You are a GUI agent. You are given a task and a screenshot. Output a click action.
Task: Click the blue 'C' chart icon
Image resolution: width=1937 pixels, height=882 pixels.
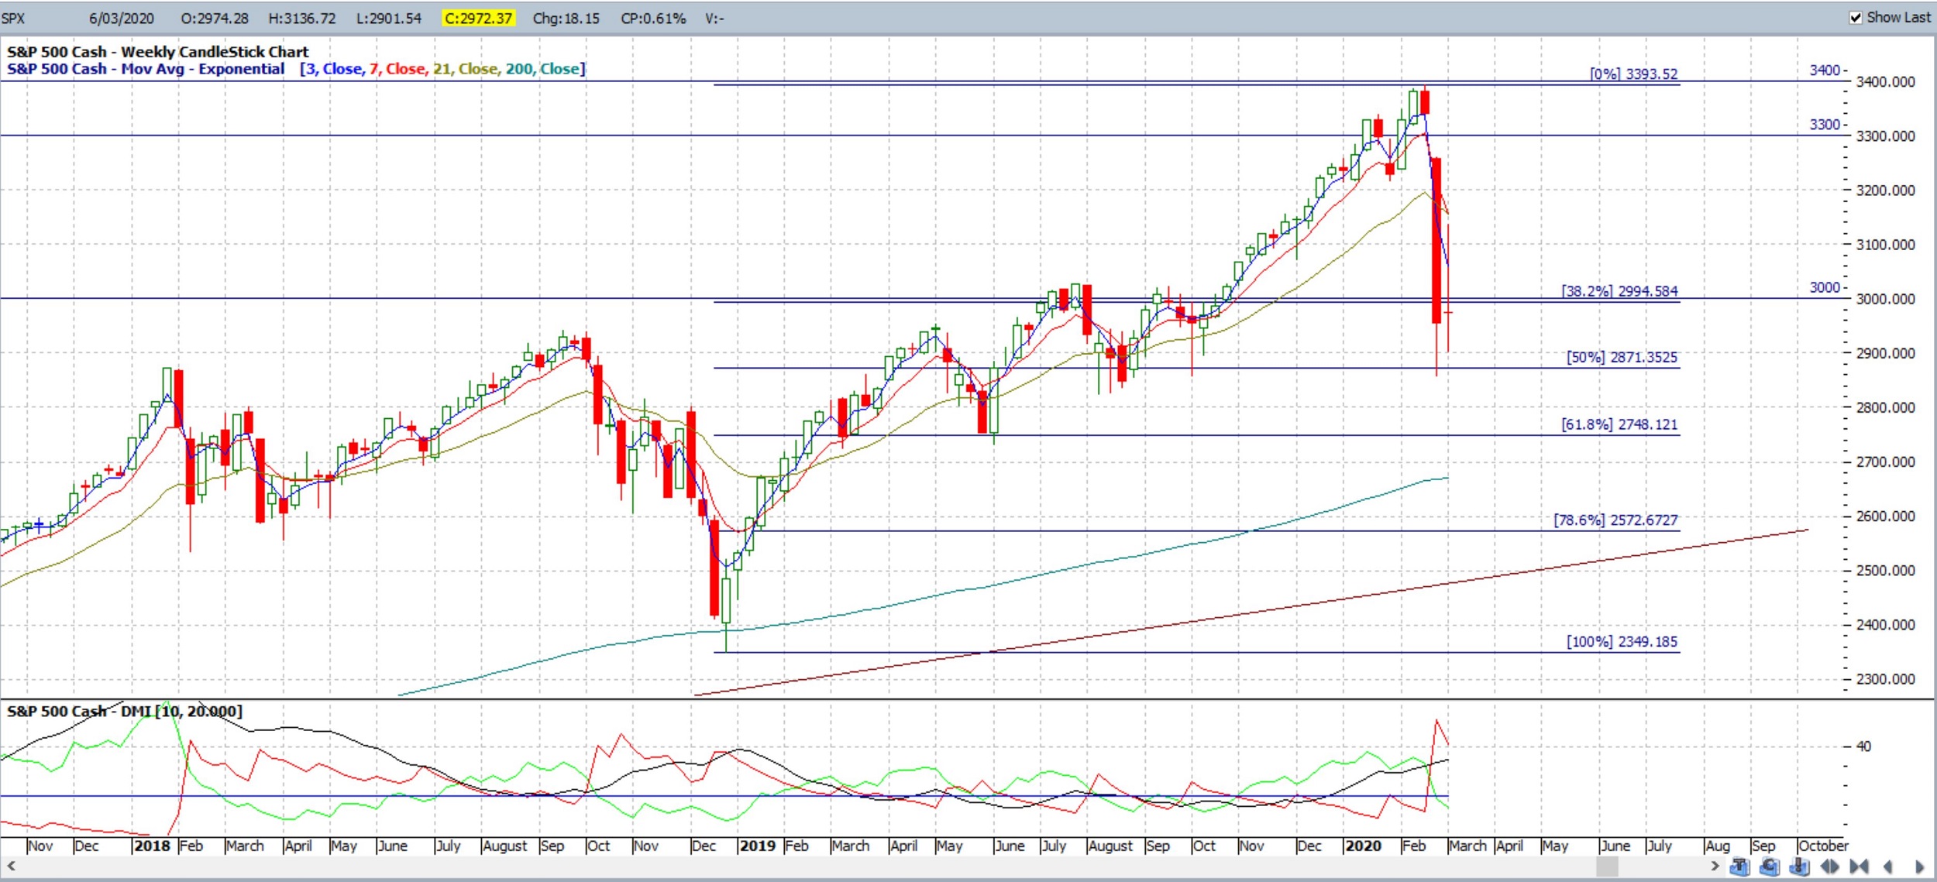point(1770,867)
